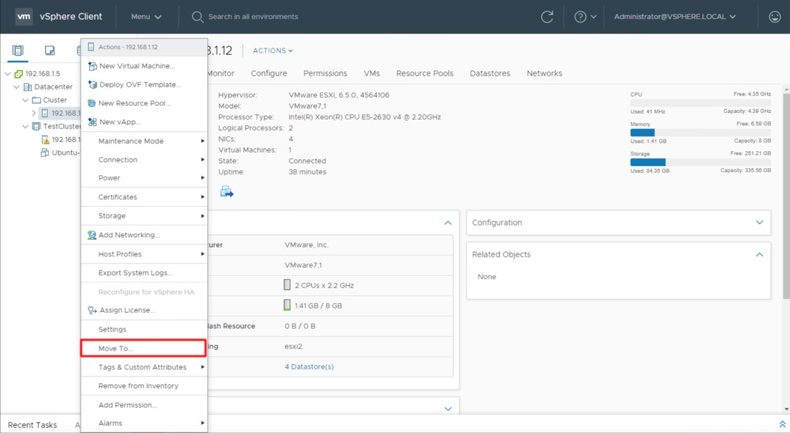This screenshot has width=790, height=433.
Task: Switch to the Resource Pools tab
Action: (x=425, y=73)
